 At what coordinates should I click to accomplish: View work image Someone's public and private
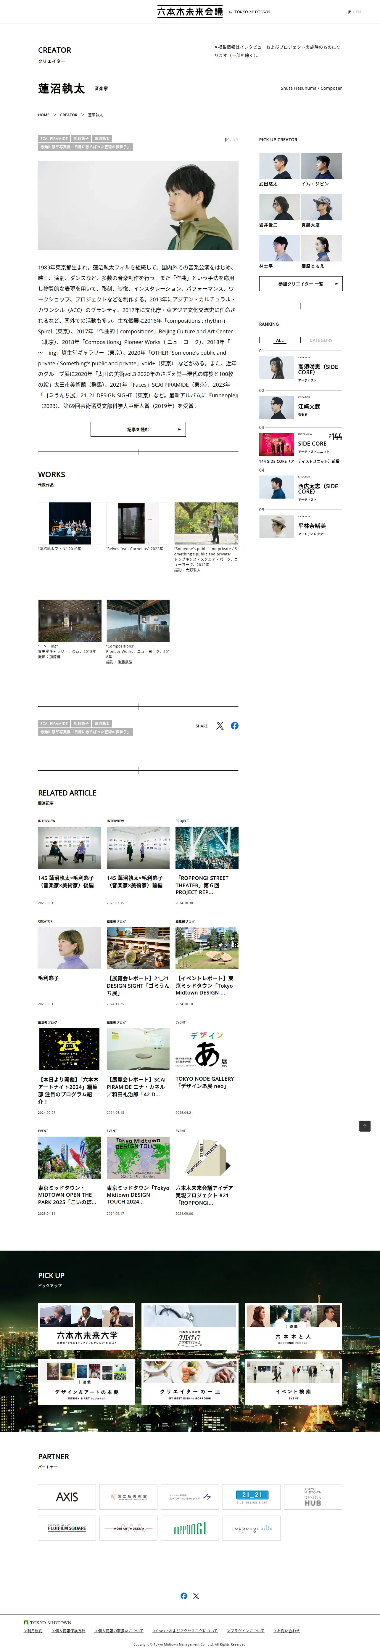(x=206, y=523)
